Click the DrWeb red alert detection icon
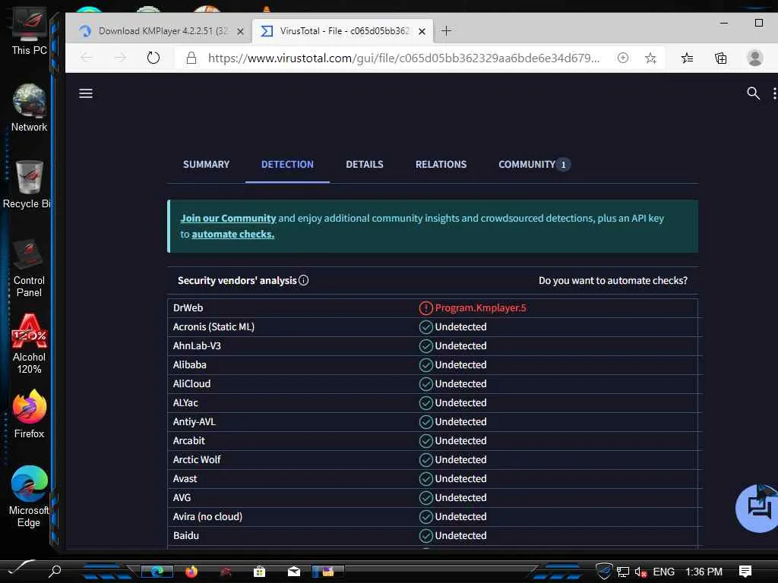This screenshot has height=583, width=778. pyautogui.click(x=425, y=308)
